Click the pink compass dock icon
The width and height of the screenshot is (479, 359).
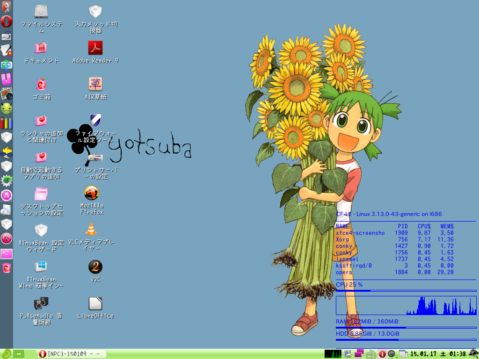click(x=7, y=239)
